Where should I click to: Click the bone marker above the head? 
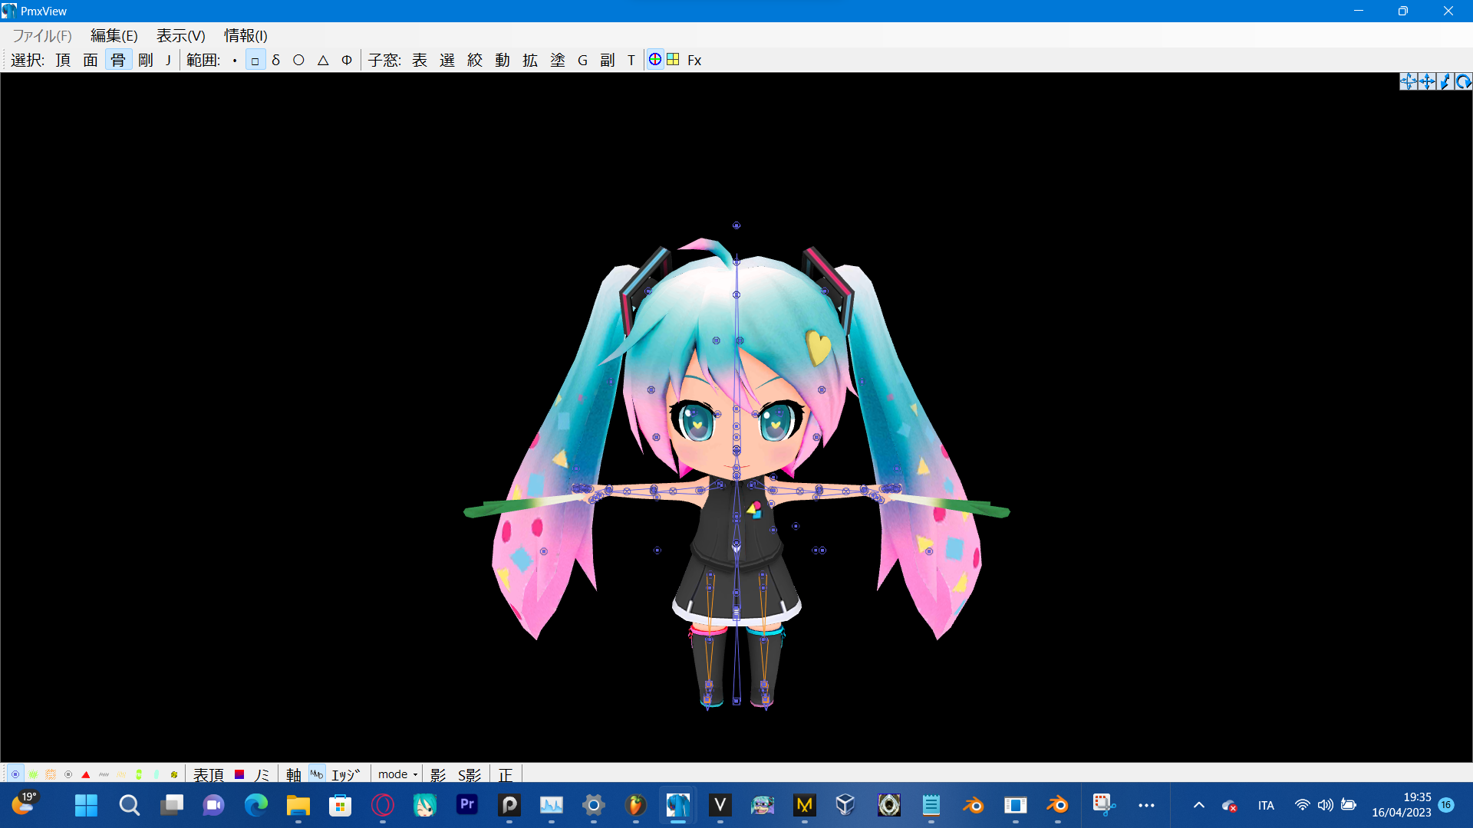(x=736, y=225)
